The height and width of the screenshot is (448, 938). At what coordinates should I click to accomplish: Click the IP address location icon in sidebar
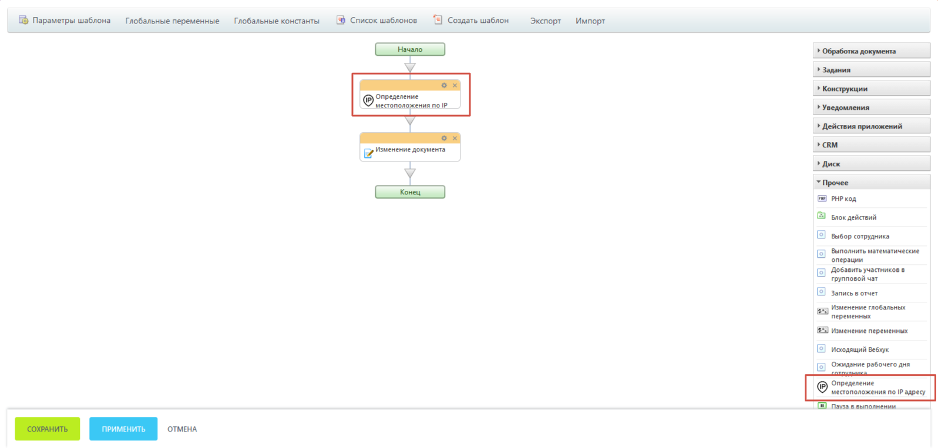pyautogui.click(x=822, y=387)
